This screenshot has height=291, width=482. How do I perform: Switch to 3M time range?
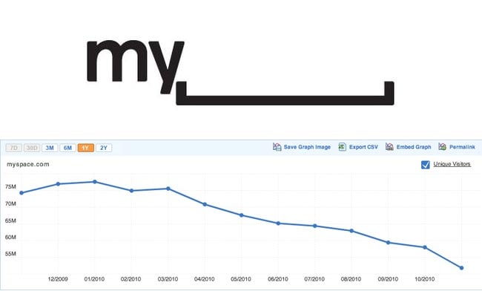[50, 148]
